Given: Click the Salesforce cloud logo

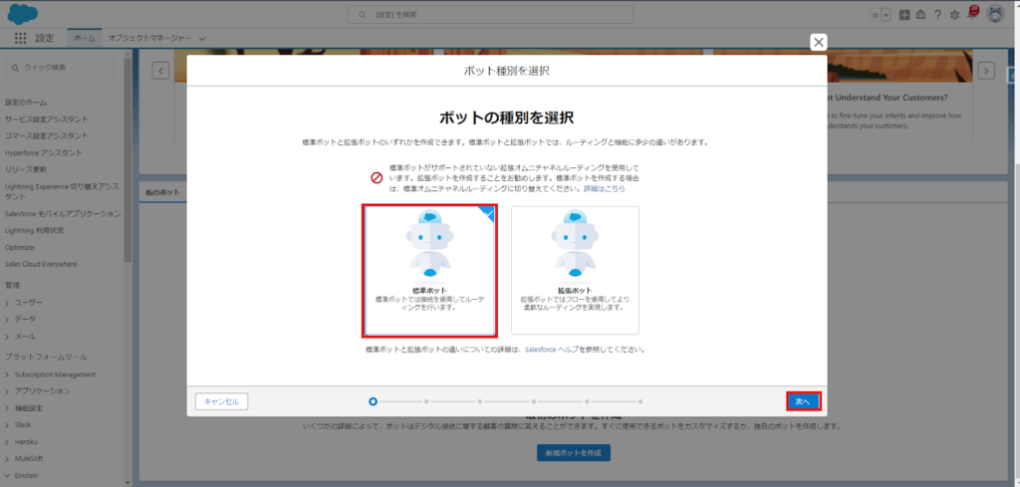Looking at the screenshot, I should click(x=23, y=13).
